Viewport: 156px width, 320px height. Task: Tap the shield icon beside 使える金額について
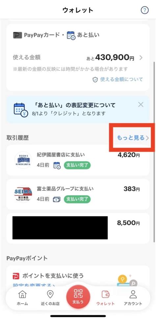(95, 80)
